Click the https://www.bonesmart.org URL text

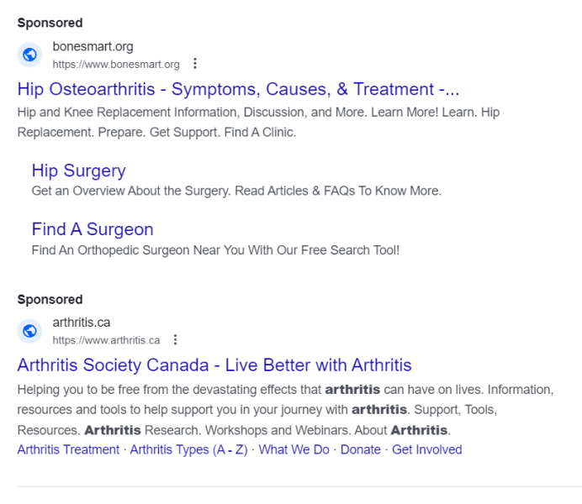click(x=116, y=65)
